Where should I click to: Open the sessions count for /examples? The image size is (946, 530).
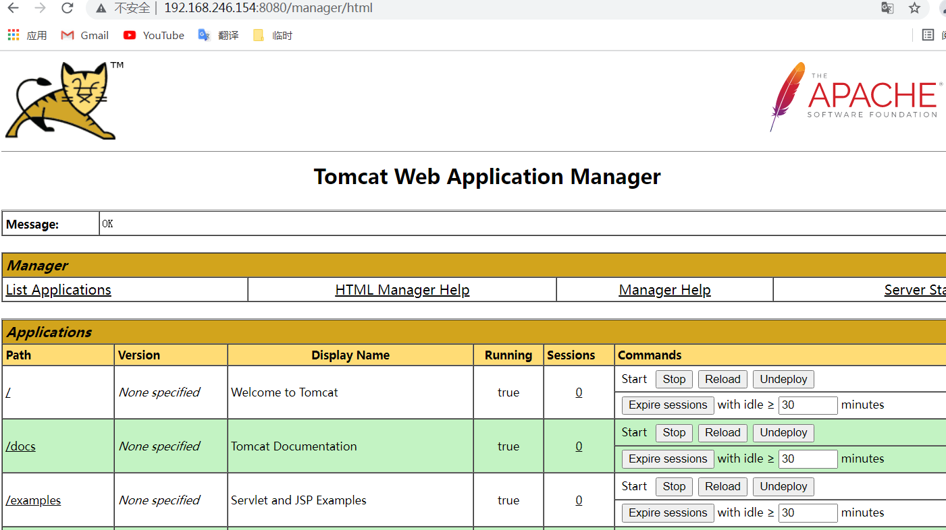(x=579, y=500)
